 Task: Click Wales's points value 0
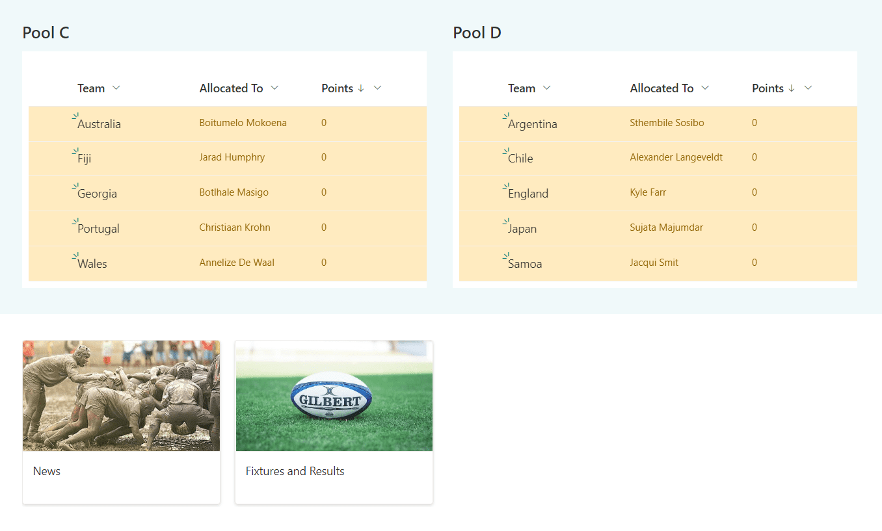324,263
